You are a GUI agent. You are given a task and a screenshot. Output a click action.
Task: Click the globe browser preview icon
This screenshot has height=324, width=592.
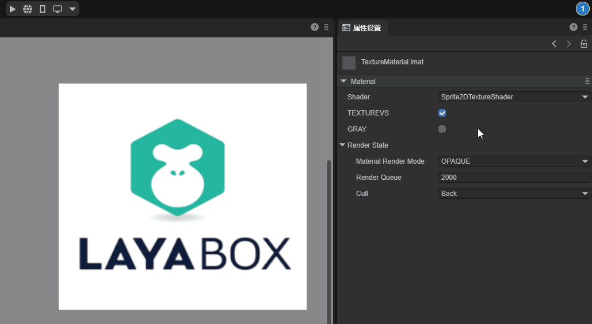pos(28,9)
